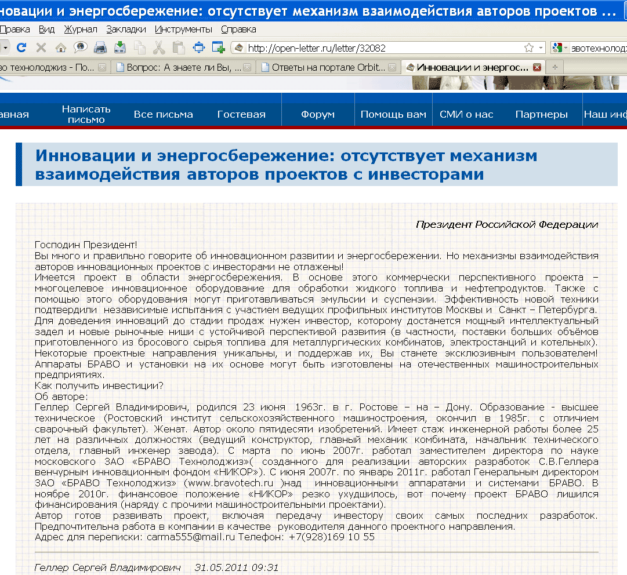This screenshot has height=575, width=627.
Task: Open a new tab with plus button
Action: (x=554, y=67)
